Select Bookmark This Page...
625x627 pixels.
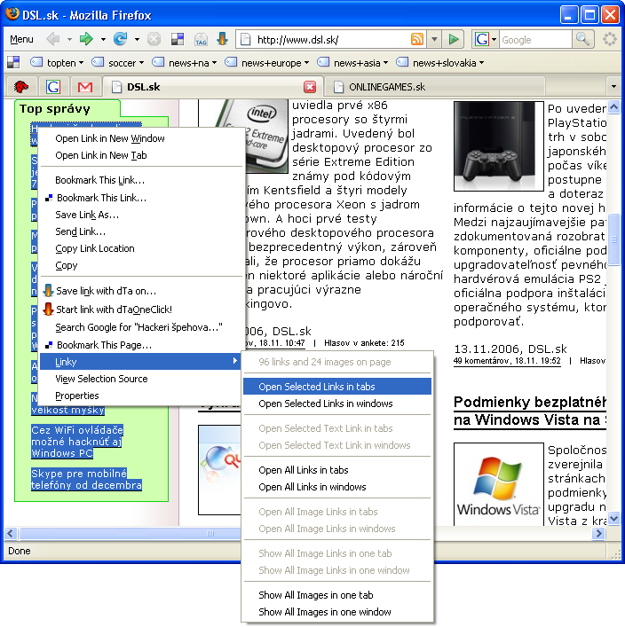point(141,345)
